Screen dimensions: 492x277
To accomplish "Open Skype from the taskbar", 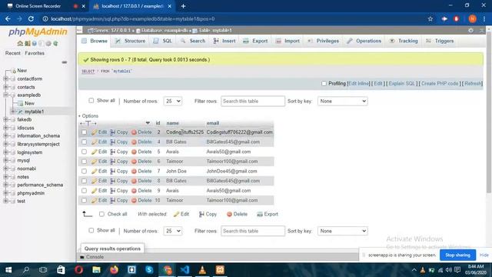I will (x=149, y=270).
